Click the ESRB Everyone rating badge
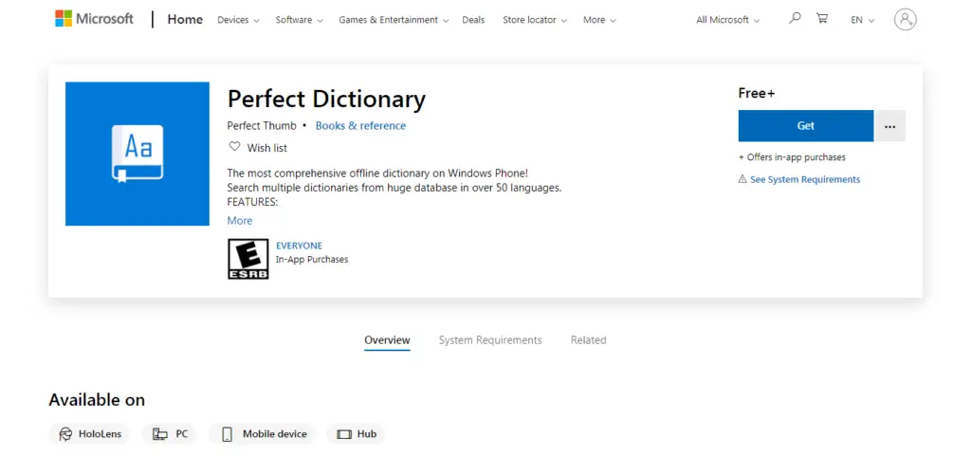Viewport: 971px width, 474px height. [x=248, y=259]
